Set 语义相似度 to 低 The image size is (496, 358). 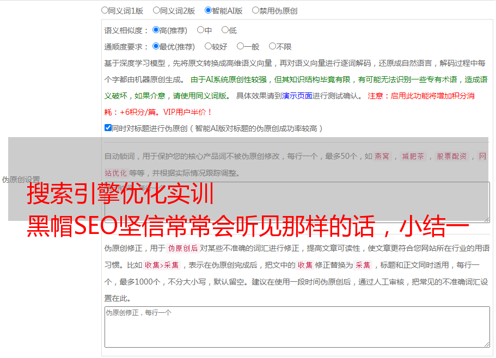click(x=225, y=30)
